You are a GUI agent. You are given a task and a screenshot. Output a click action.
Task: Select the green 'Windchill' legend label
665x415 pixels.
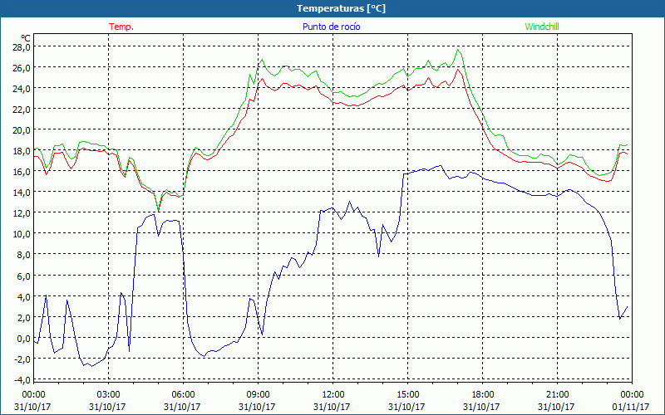coord(542,27)
